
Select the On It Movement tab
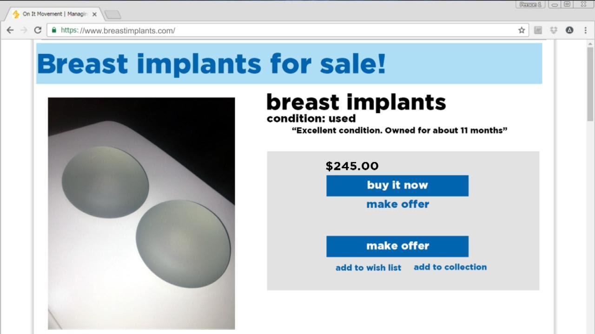tap(51, 14)
